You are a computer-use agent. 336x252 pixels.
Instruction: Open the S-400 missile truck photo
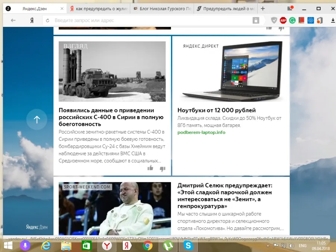coord(112,71)
